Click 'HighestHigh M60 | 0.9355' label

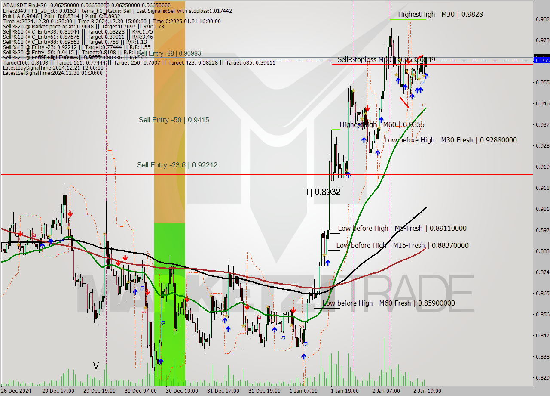click(382, 124)
